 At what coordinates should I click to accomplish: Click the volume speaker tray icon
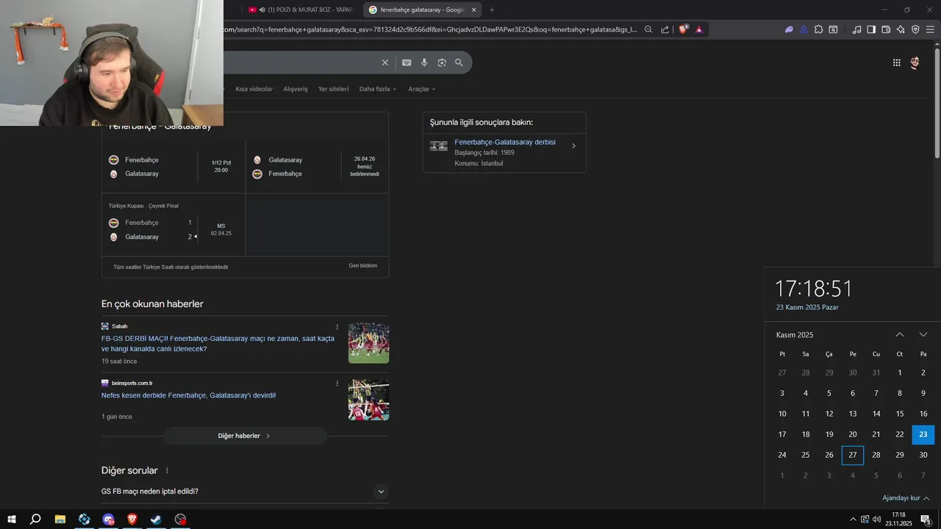coord(876,519)
